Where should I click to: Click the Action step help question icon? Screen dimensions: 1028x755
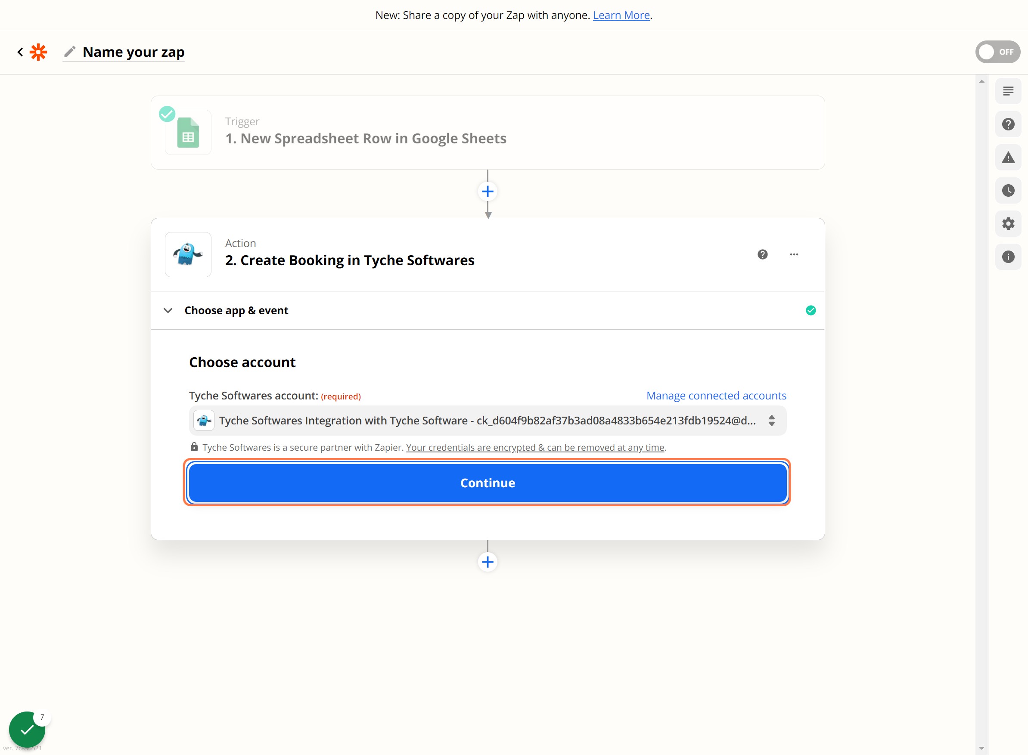point(762,254)
